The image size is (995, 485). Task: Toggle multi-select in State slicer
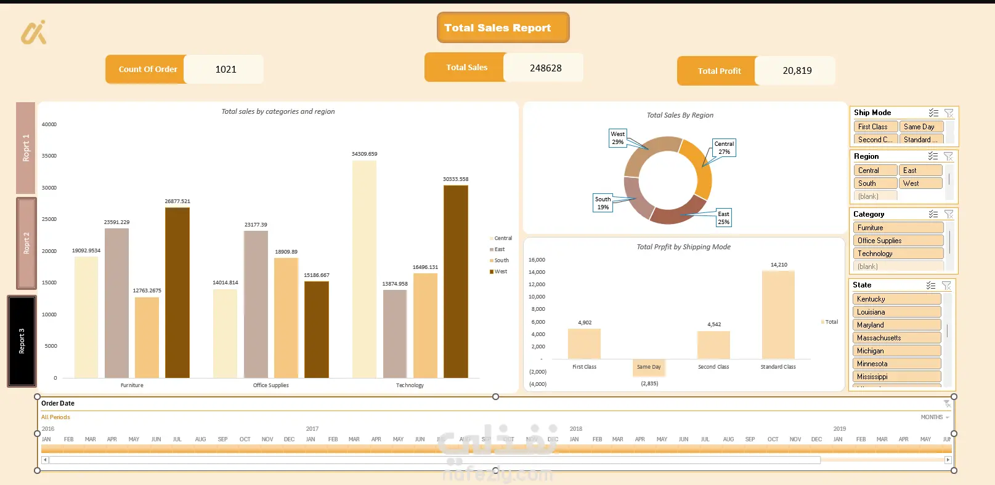click(931, 286)
